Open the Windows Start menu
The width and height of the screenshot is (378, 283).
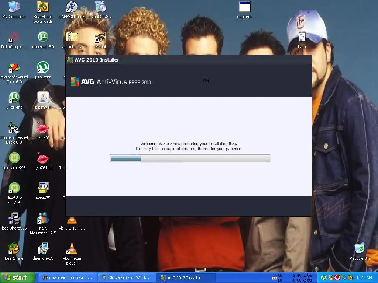point(17,277)
